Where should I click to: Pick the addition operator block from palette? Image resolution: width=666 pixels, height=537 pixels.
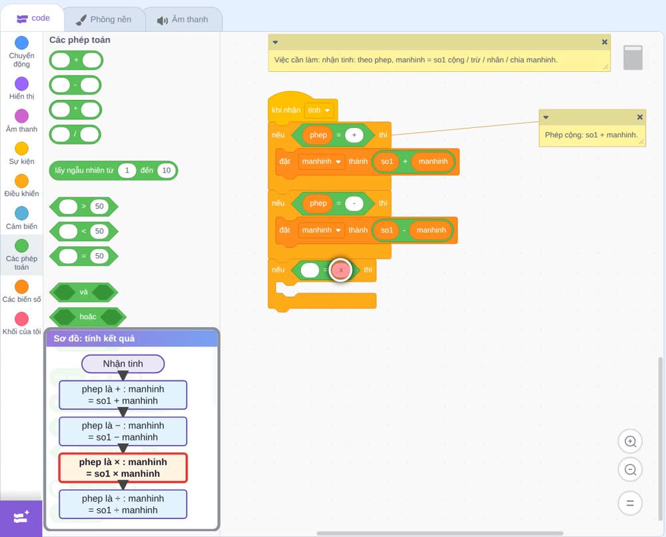76,61
